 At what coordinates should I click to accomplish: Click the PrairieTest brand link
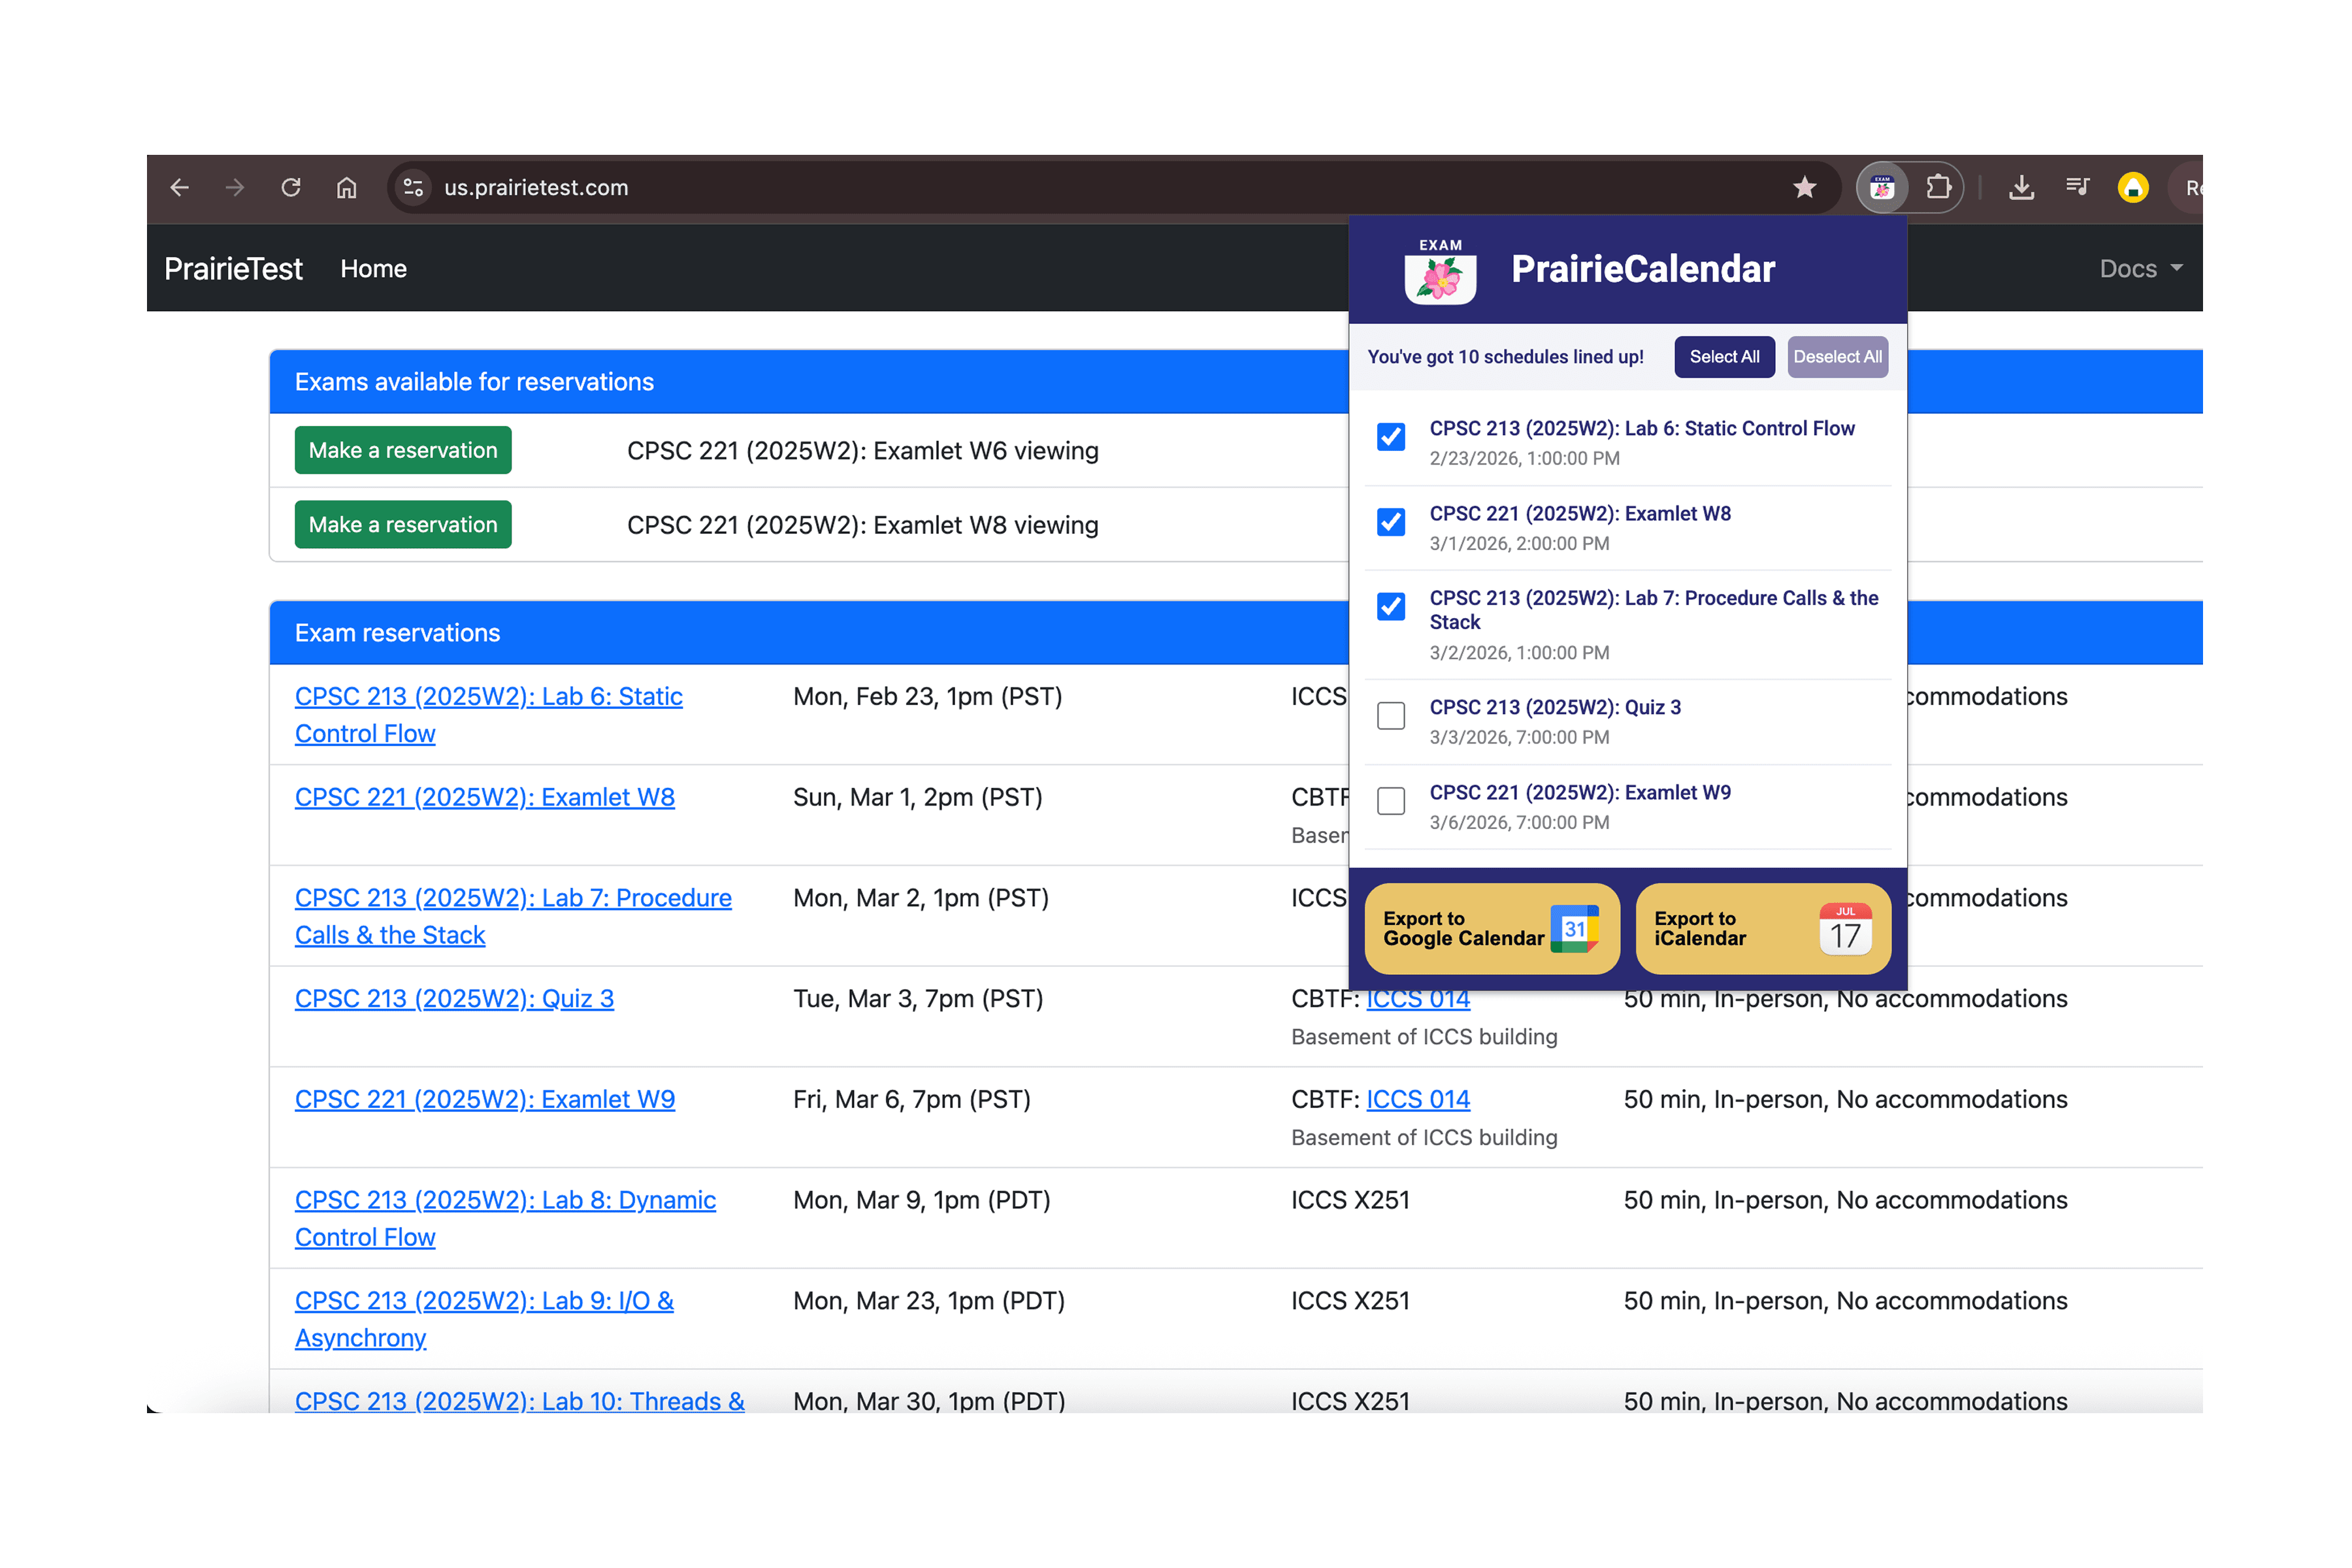[x=233, y=269]
